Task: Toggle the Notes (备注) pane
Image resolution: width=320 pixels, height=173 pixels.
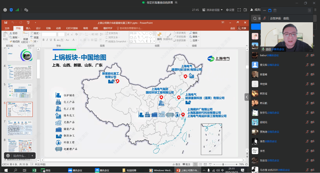Action: [x=176, y=164]
